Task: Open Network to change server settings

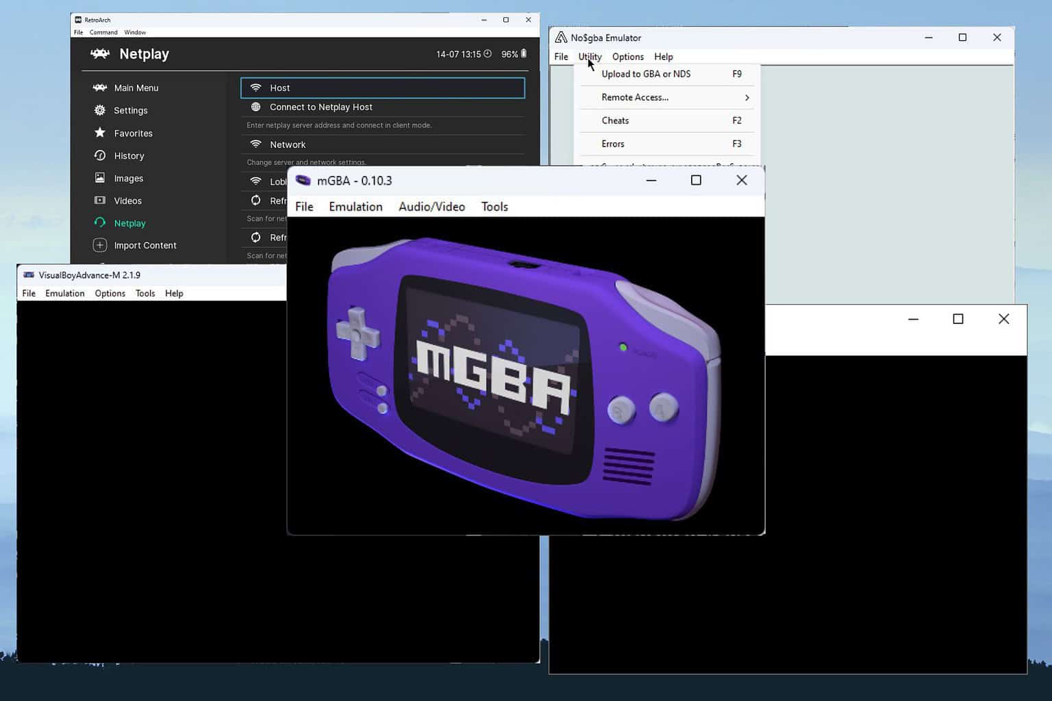Action: 288,144
